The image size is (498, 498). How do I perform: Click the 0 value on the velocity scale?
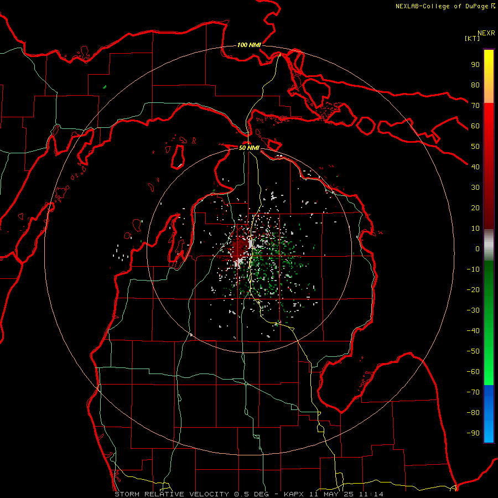(x=478, y=248)
